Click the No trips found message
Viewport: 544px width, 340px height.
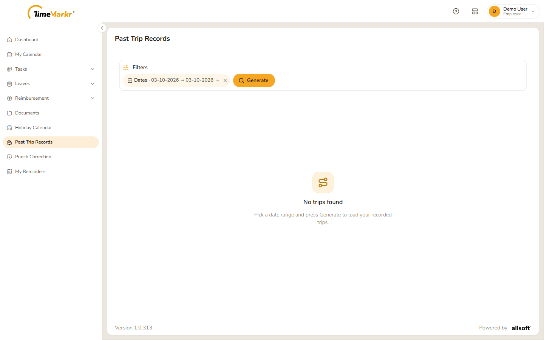tap(323, 202)
